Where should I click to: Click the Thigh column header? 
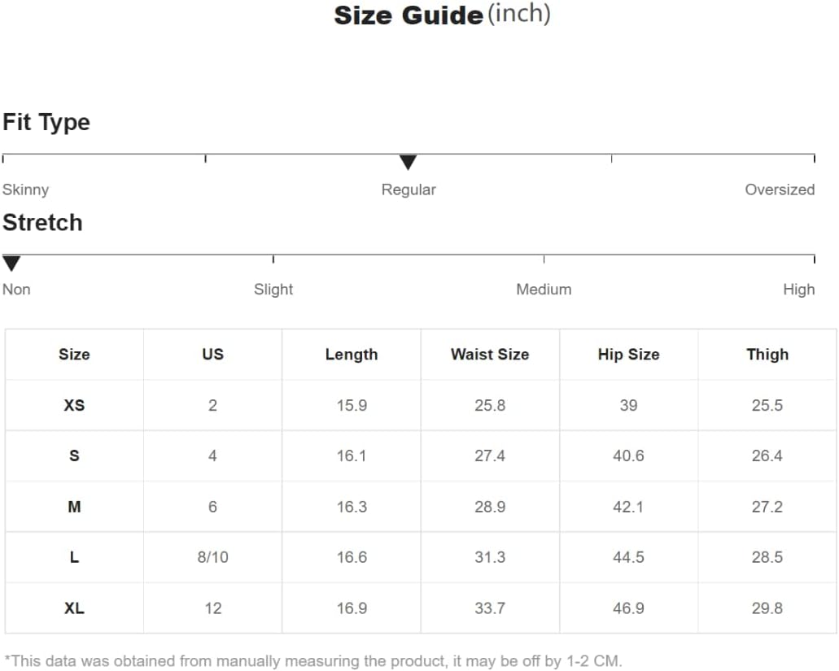click(x=767, y=355)
